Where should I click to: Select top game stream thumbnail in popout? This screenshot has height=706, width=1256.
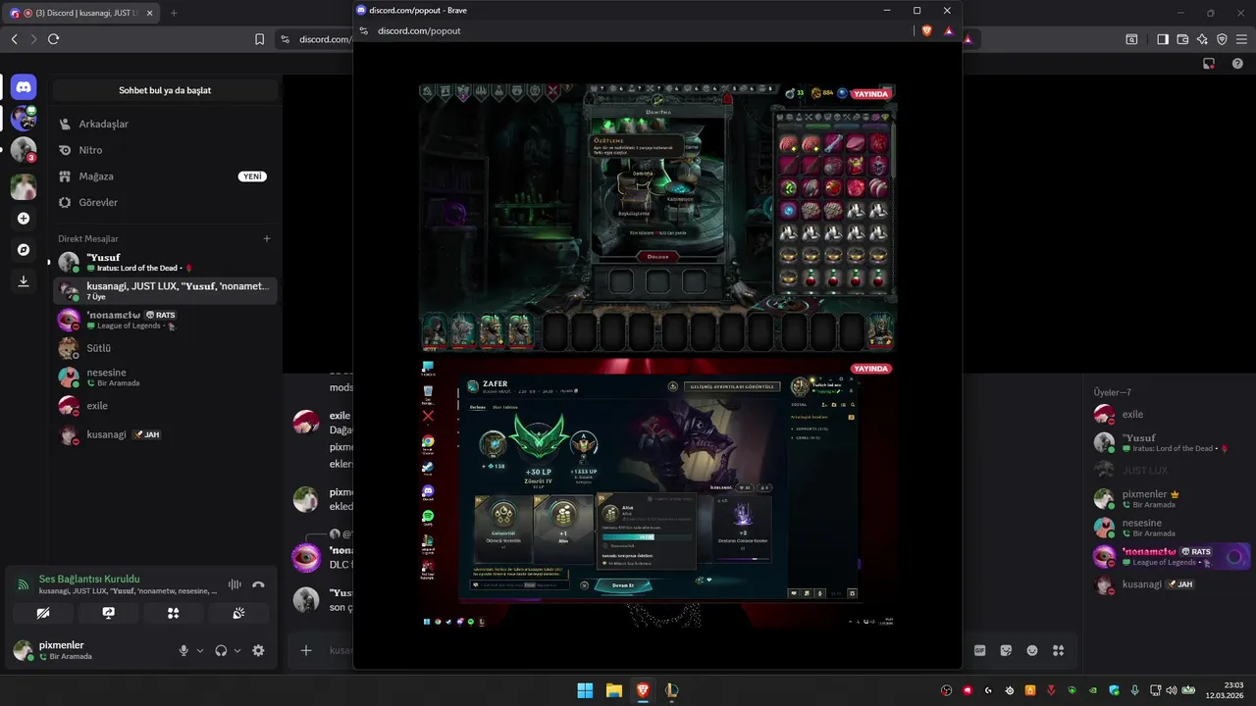click(x=657, y=217)
